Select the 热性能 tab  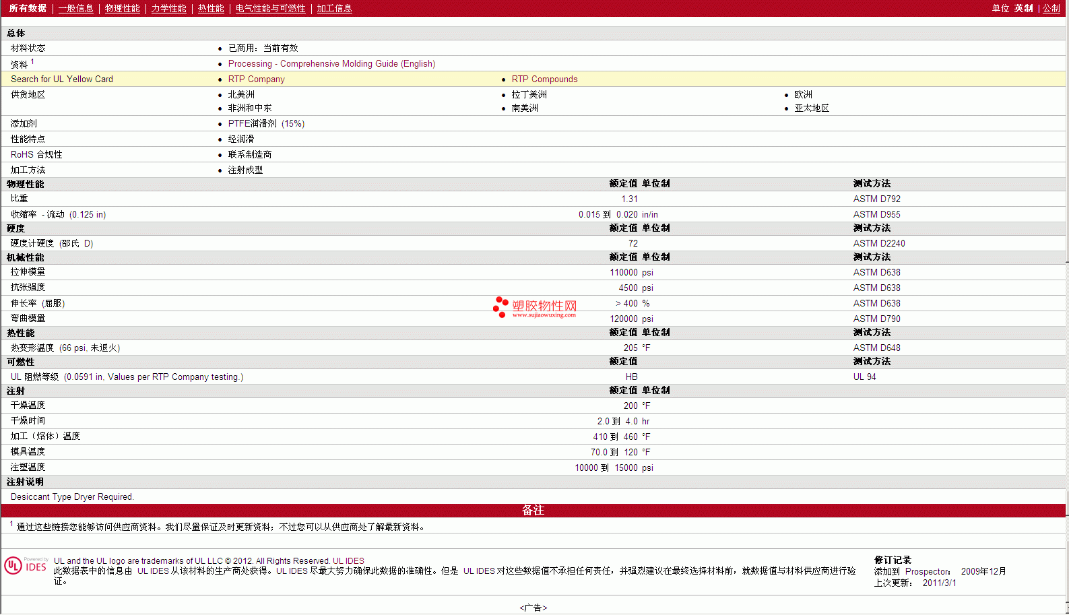(211, 8)
